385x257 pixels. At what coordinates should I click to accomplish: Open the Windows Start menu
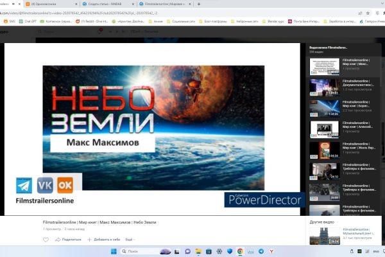tap(114, 251)
